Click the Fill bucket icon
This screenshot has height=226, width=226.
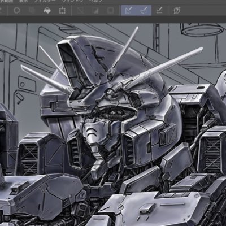(47, 10)
